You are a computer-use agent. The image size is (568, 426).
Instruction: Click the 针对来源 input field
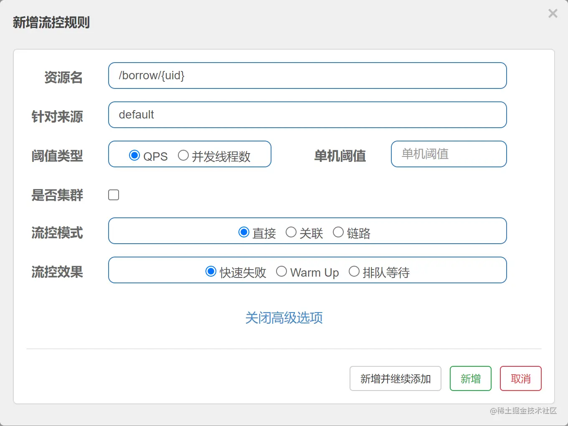[x=307, y=115]
